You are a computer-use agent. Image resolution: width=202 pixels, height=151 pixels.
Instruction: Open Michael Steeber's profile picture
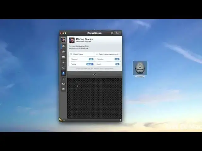coord(72,40)
